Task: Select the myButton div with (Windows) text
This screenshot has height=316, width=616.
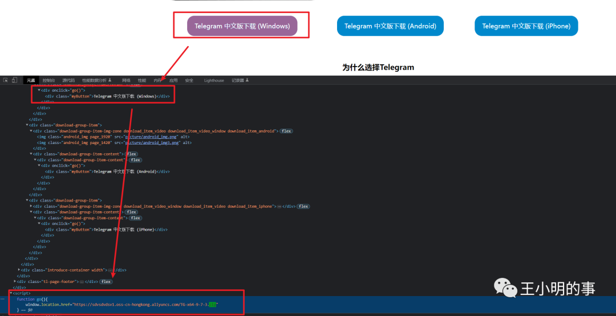Action: tap(107, 96)
